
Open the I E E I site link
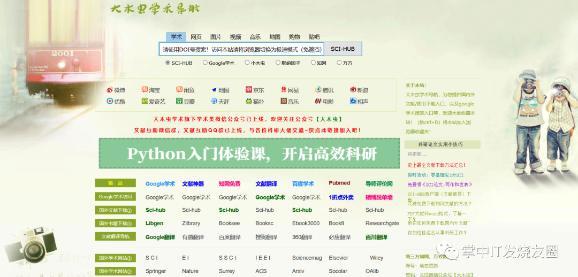pyautogui.click(x=263, y=258)
